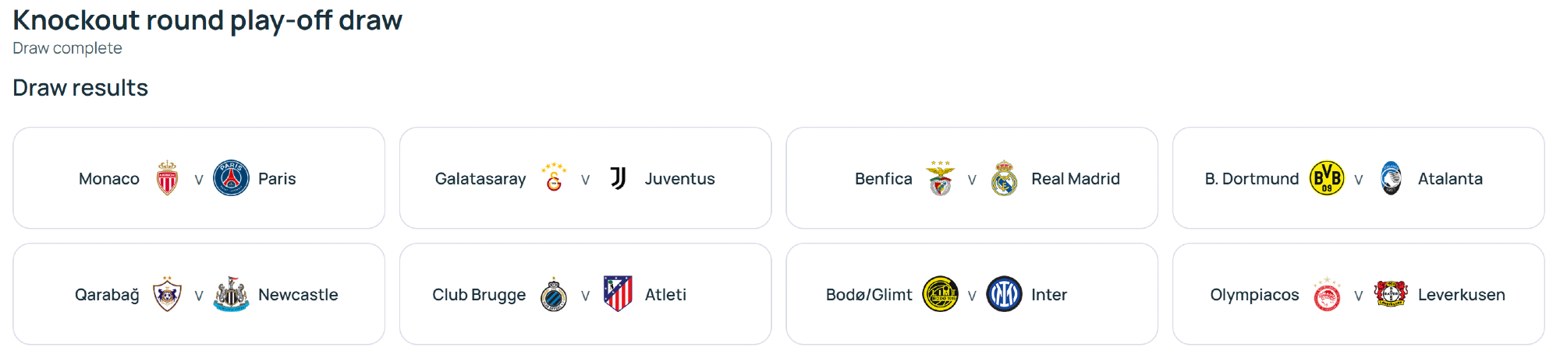The width and height of the screenshot is (1560, 361).
Task: Click the Juventus logo
Action: click(618, 178)
